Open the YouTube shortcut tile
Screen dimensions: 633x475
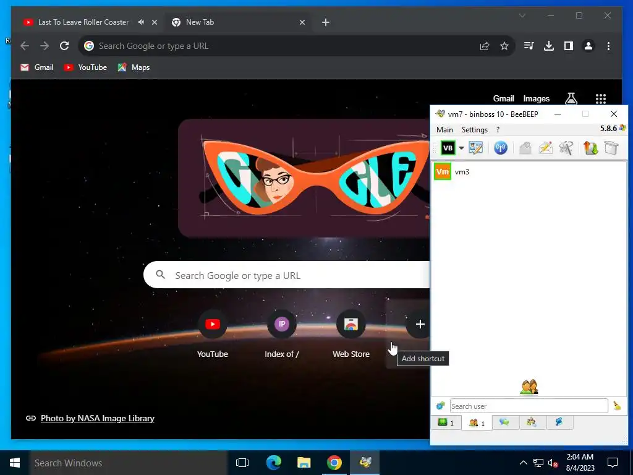coord(213,335)
